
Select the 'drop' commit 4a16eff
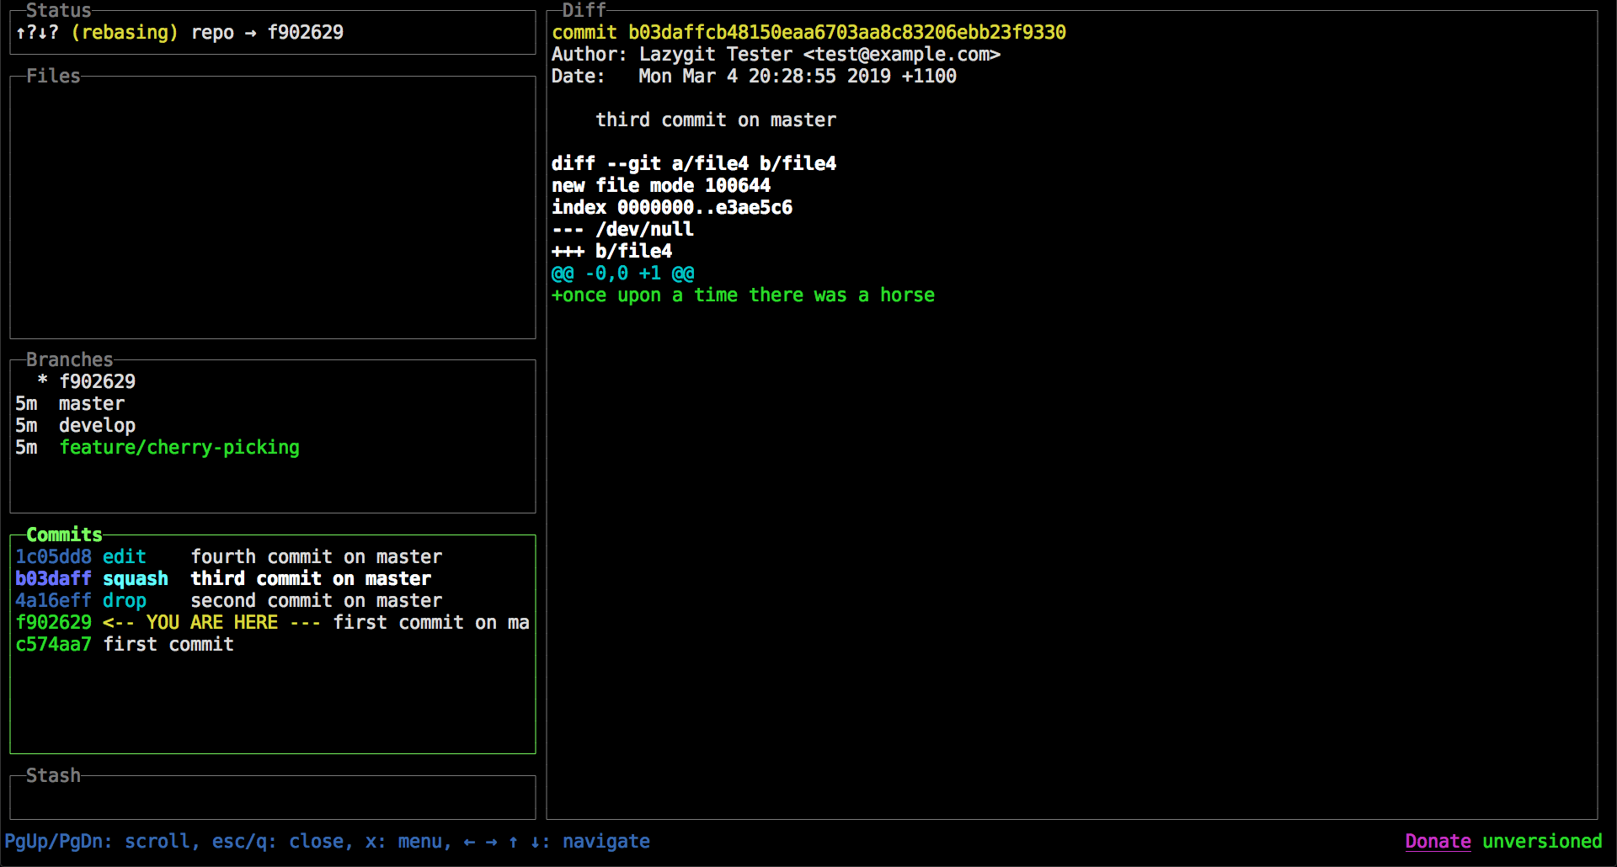click(227, 600)
